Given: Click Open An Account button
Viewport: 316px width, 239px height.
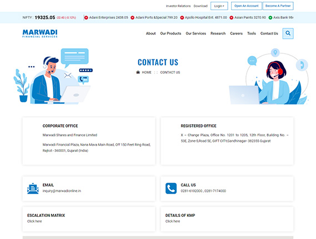Looking at the screenshot, I should click(x=246, y=6).
